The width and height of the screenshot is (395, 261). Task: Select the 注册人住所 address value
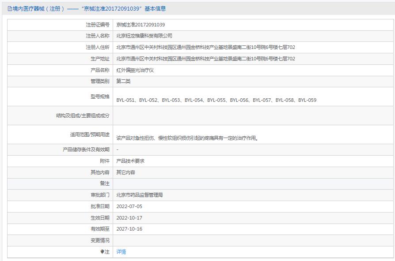tap(205, 47)
